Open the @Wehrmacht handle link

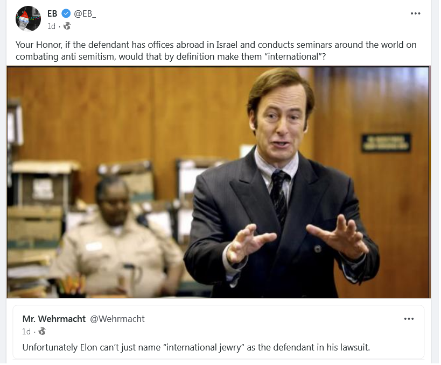(x=117, y=319)
